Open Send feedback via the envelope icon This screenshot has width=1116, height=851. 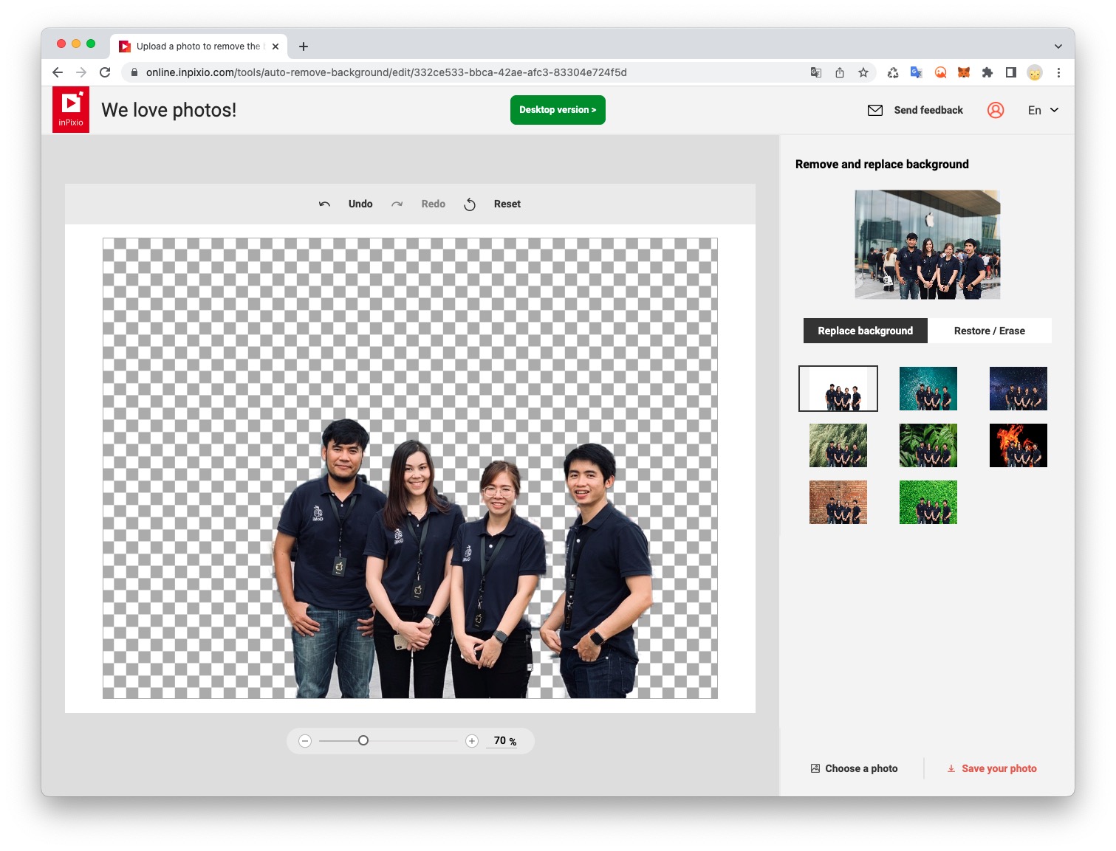pos(874,109)
